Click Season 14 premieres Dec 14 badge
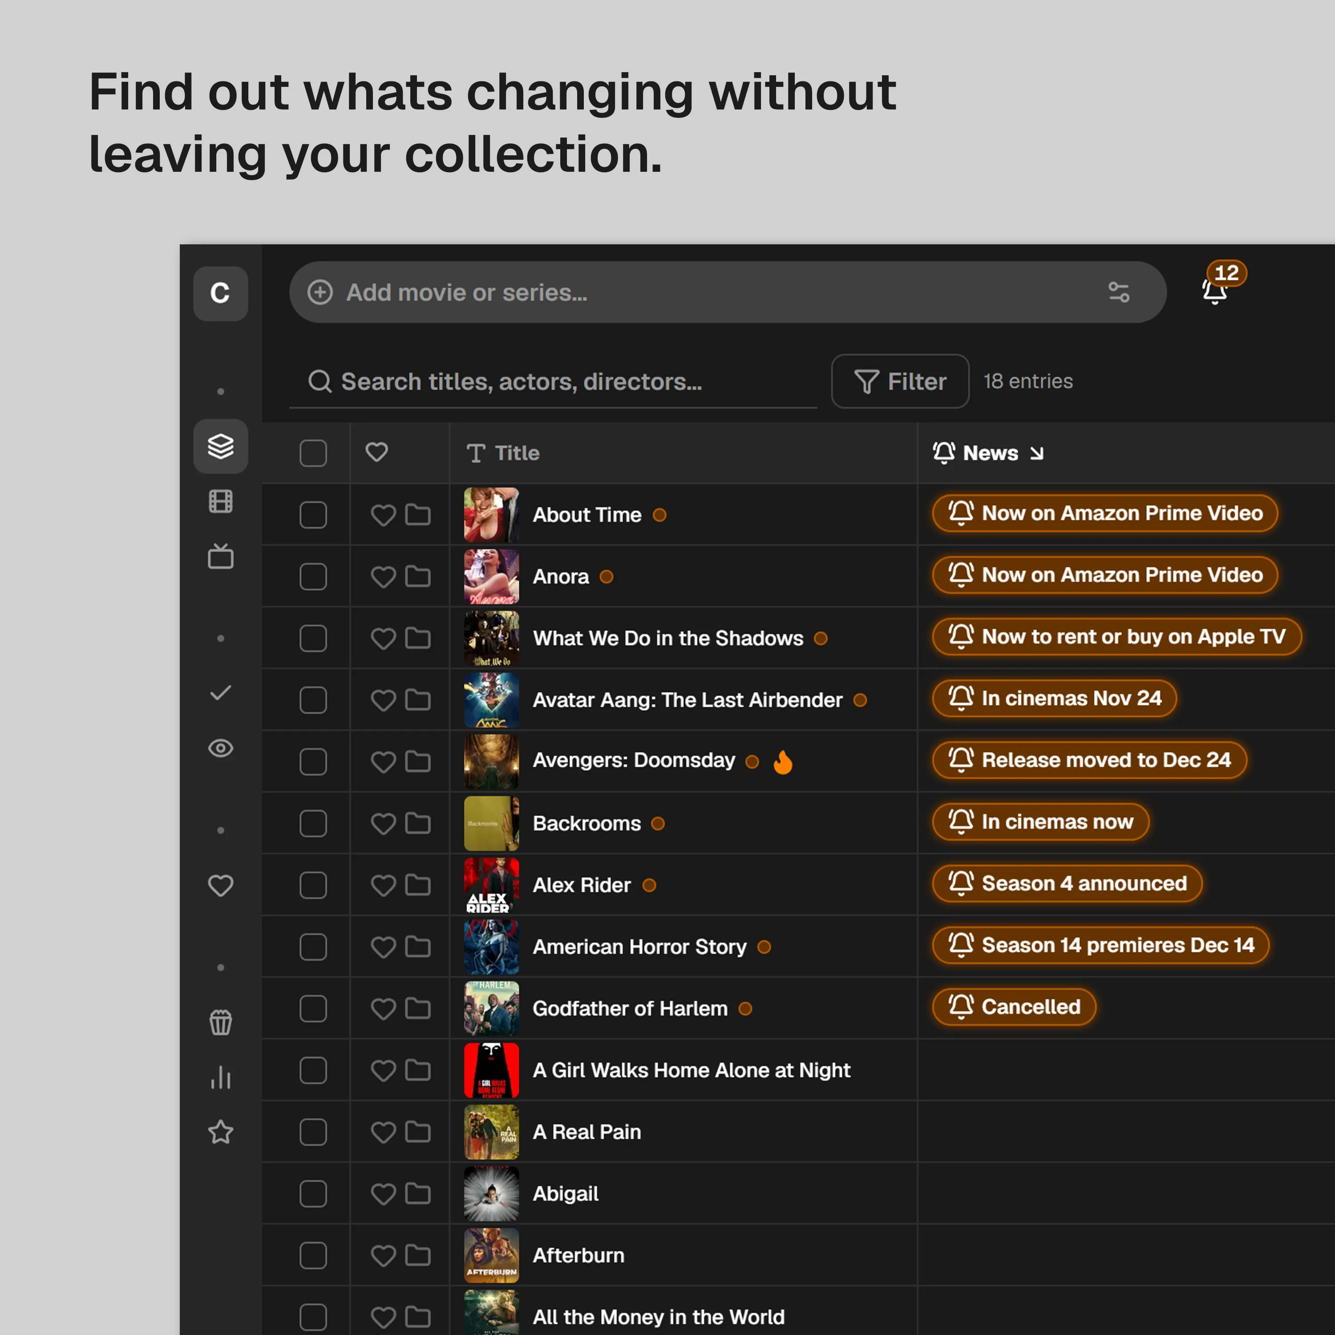This screenshot has width=1335, height=1335. pos(1100,945)
